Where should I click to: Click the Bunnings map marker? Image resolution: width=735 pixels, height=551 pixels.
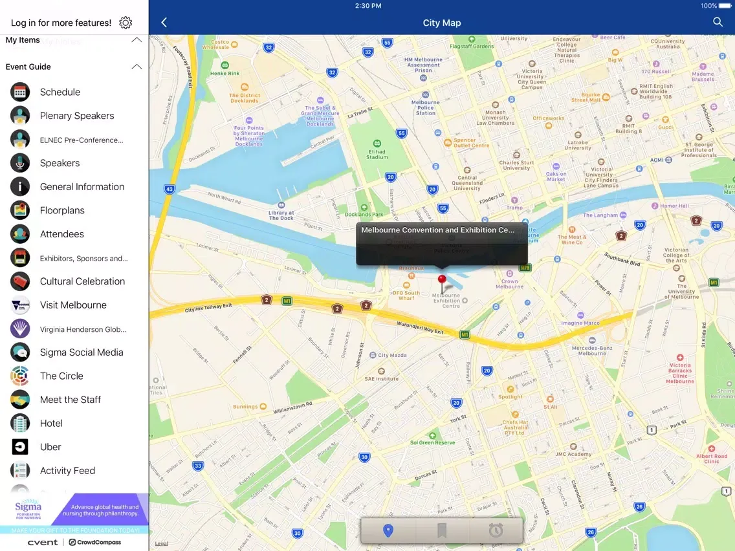tap(263, 406)
